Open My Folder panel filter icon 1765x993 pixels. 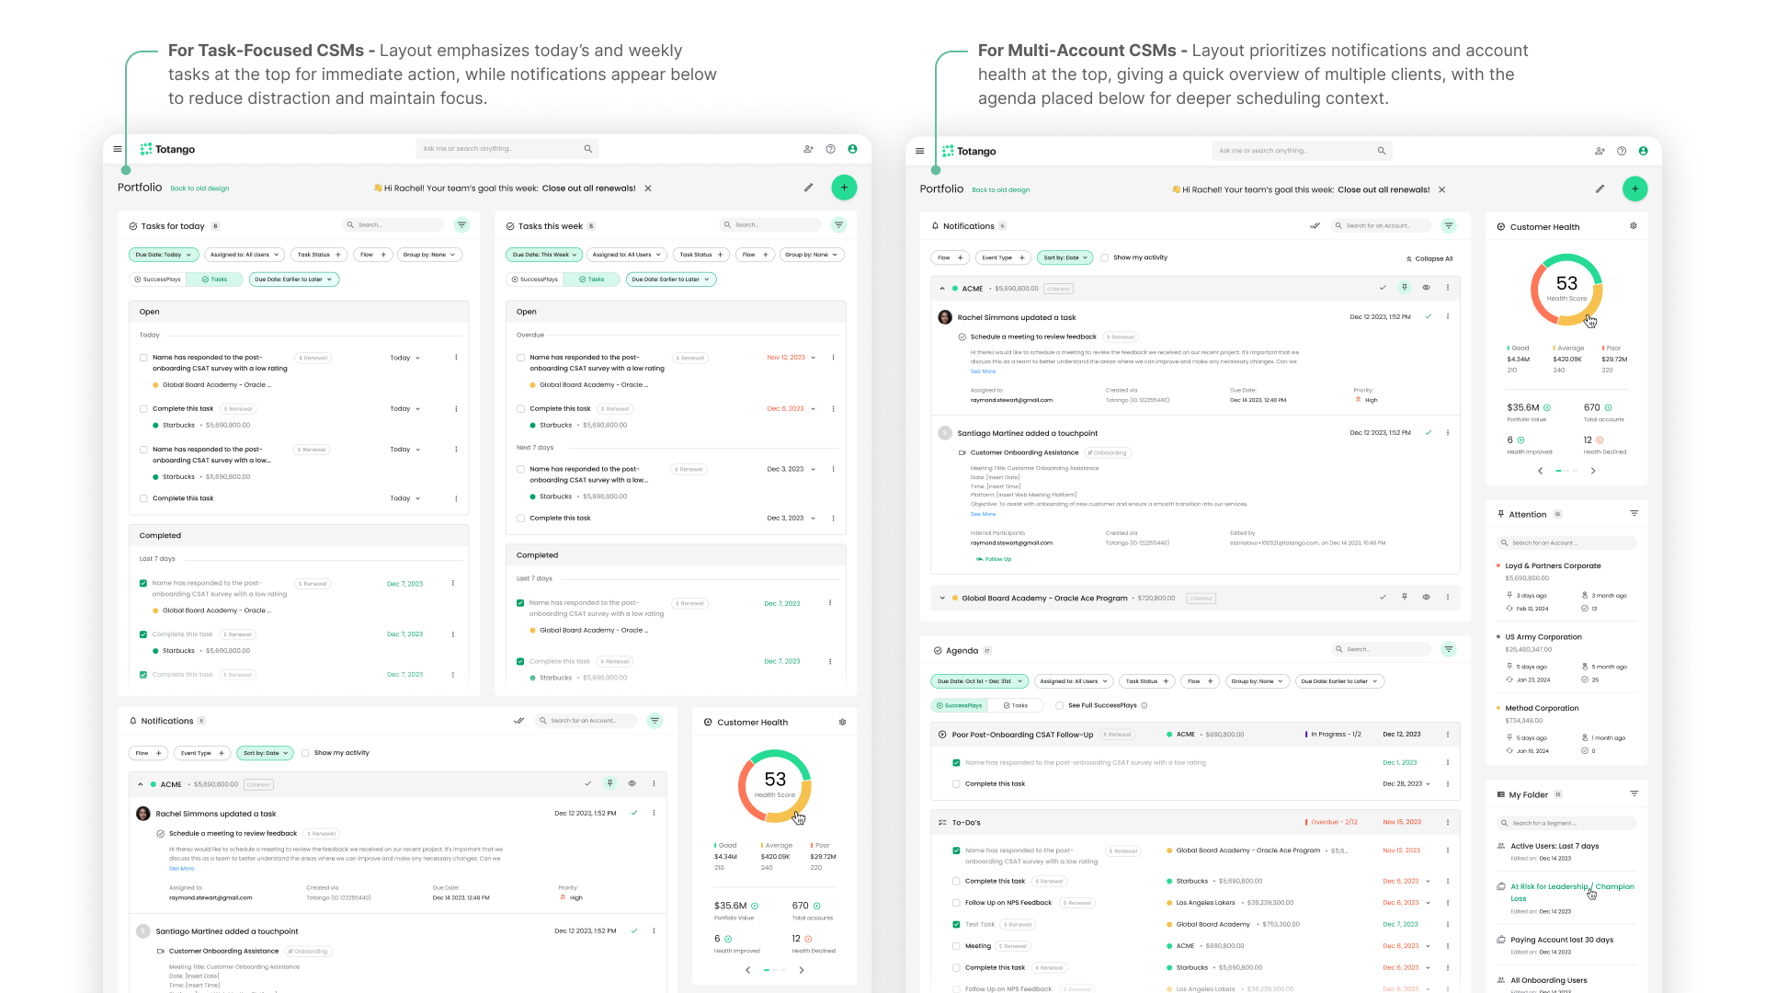(1634, 794)
